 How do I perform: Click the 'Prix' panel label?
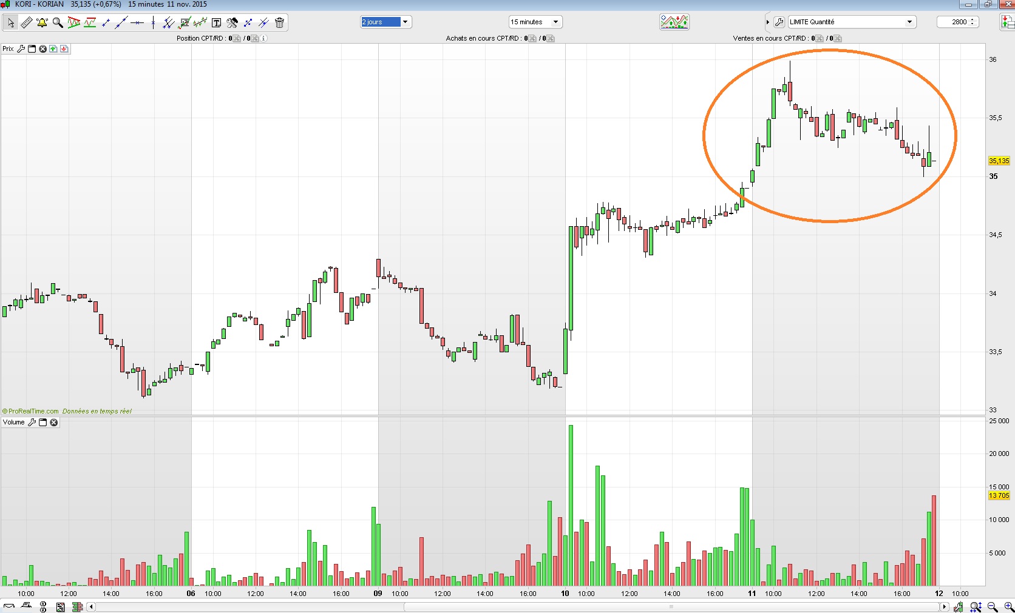coord(8,49)
